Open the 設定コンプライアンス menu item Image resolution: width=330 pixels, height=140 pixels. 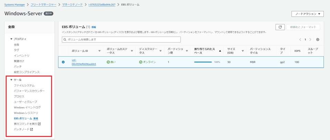tap(27, 72)
